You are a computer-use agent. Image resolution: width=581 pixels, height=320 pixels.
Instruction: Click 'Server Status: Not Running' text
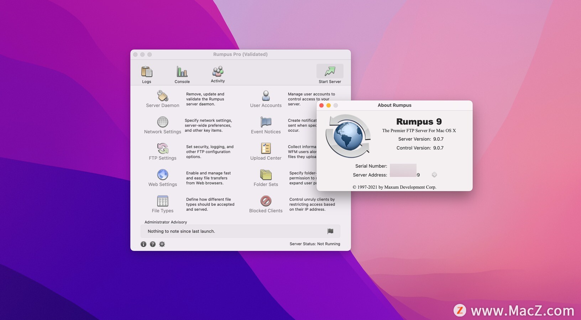pos(315,244)
